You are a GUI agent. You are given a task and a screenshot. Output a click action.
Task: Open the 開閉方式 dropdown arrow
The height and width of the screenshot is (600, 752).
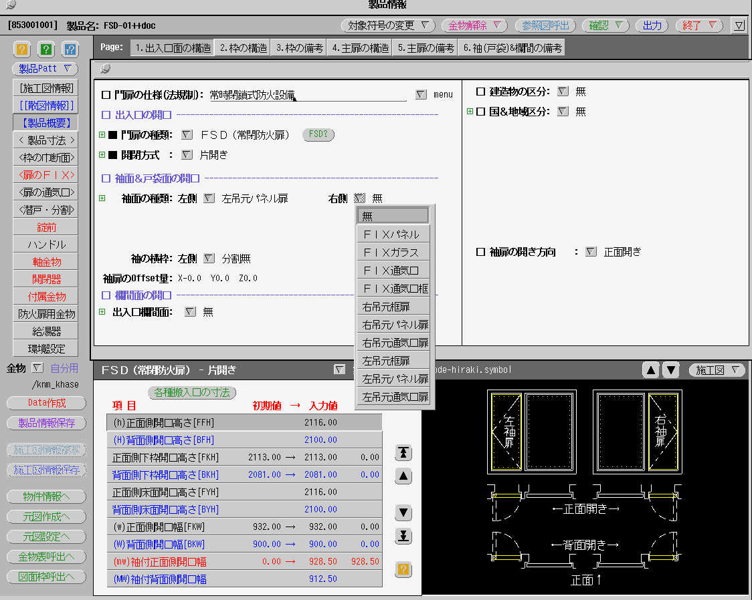(x=187, y=154)
